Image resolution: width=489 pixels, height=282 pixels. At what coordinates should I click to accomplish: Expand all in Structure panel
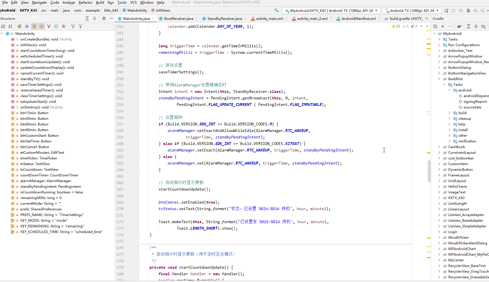[87, 18]
